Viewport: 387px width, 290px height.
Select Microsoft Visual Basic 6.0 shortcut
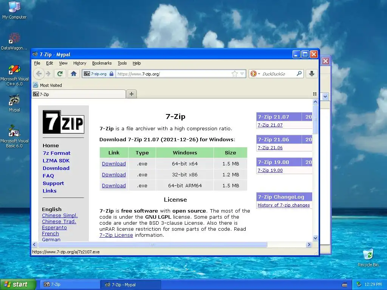(x=14, y=136)
